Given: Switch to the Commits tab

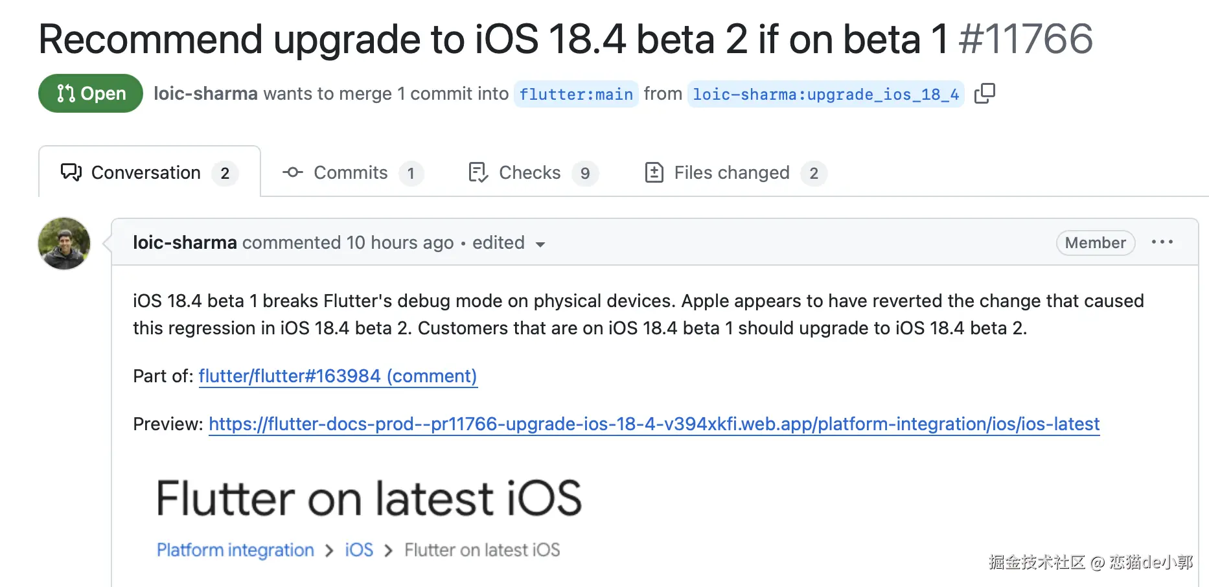Looking at the screenshot, I should pyautogui.click(x=351, y=172).
